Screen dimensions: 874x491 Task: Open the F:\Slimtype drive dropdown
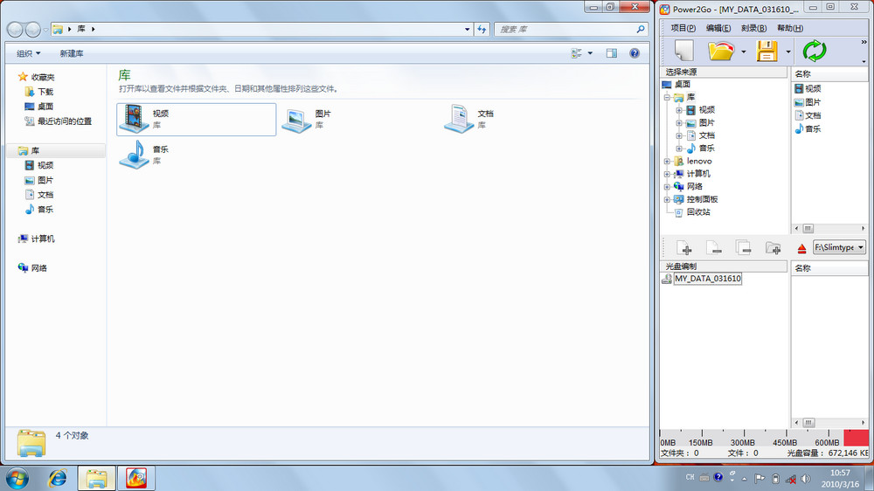click(x=860, y=248)
